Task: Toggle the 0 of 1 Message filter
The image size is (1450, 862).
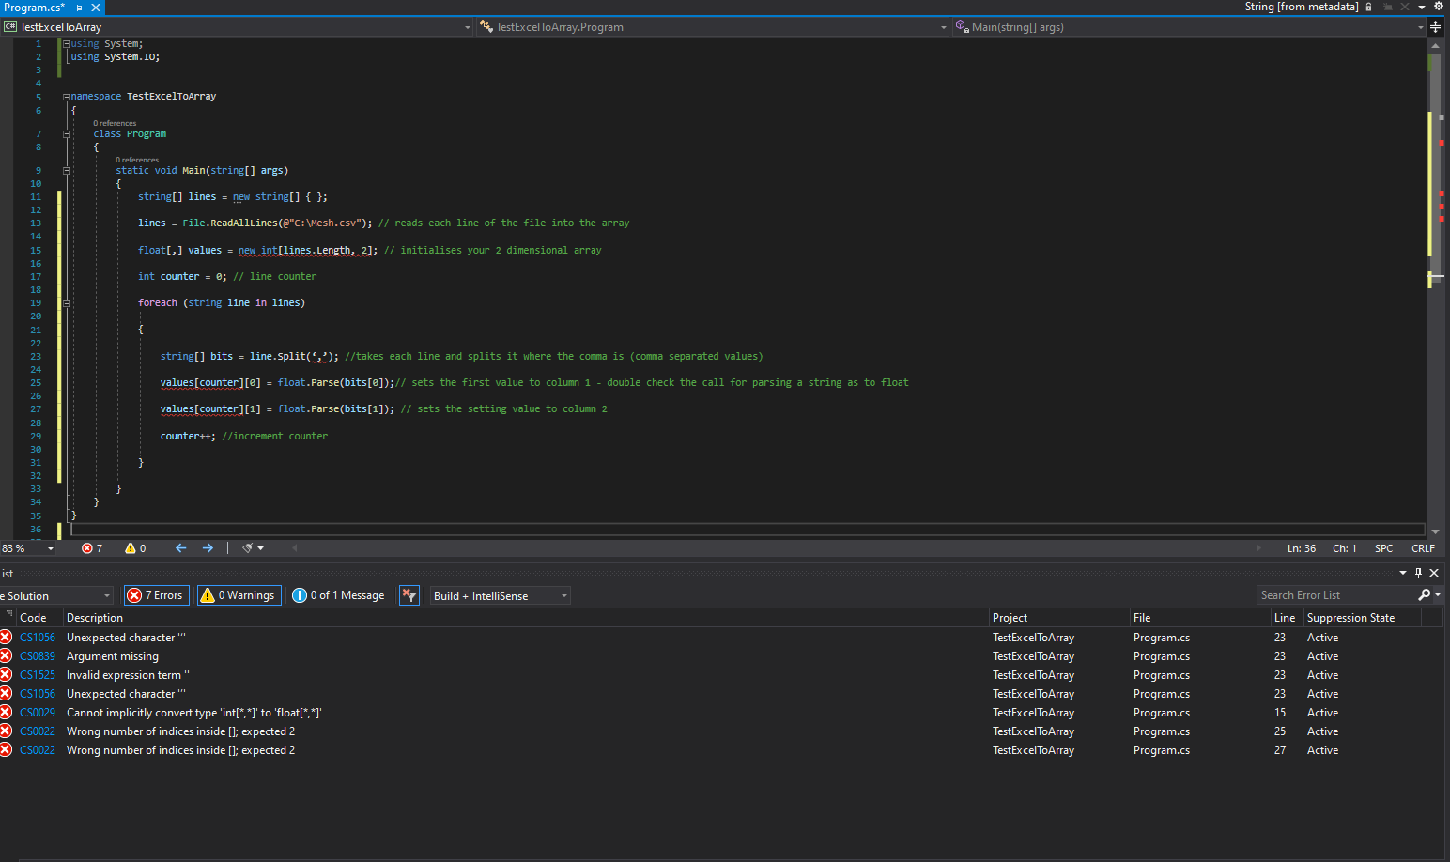Action: point(339,595)
